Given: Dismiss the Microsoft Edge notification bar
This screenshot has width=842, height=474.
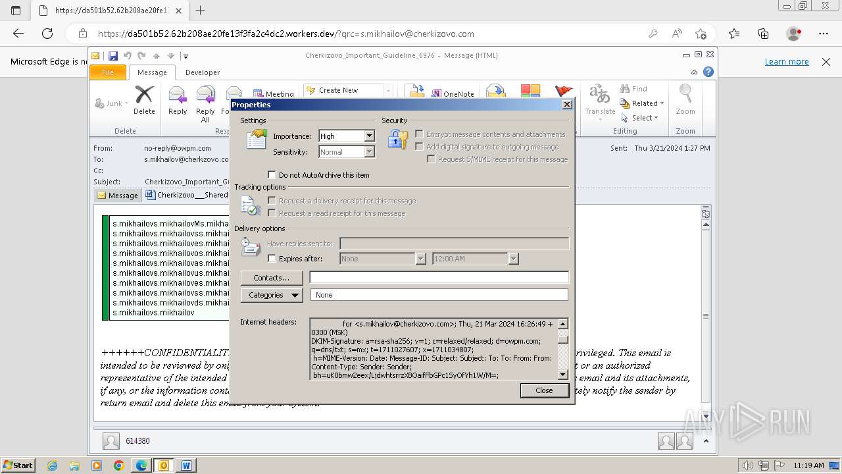Looking at the screenshot, I should coord(826,62).
